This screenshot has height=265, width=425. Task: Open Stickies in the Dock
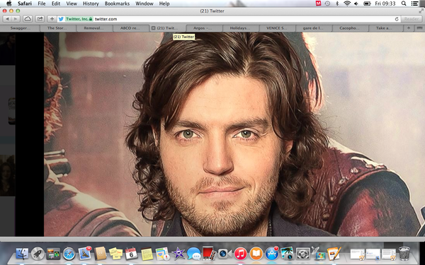coord(116,254)
